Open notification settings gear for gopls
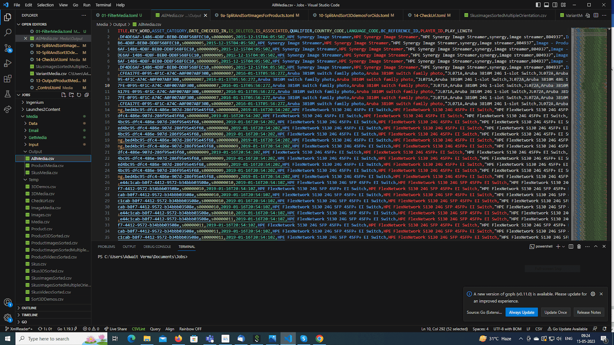Viewport: 614px width, 345px height. click(593, 294)
